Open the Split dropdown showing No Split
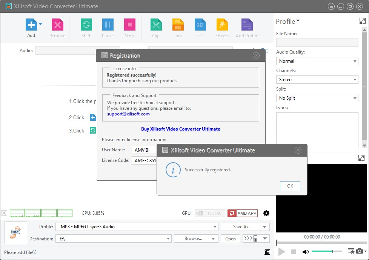The height and width of the screenshot is (260, 369). click(x=317, y=98)
